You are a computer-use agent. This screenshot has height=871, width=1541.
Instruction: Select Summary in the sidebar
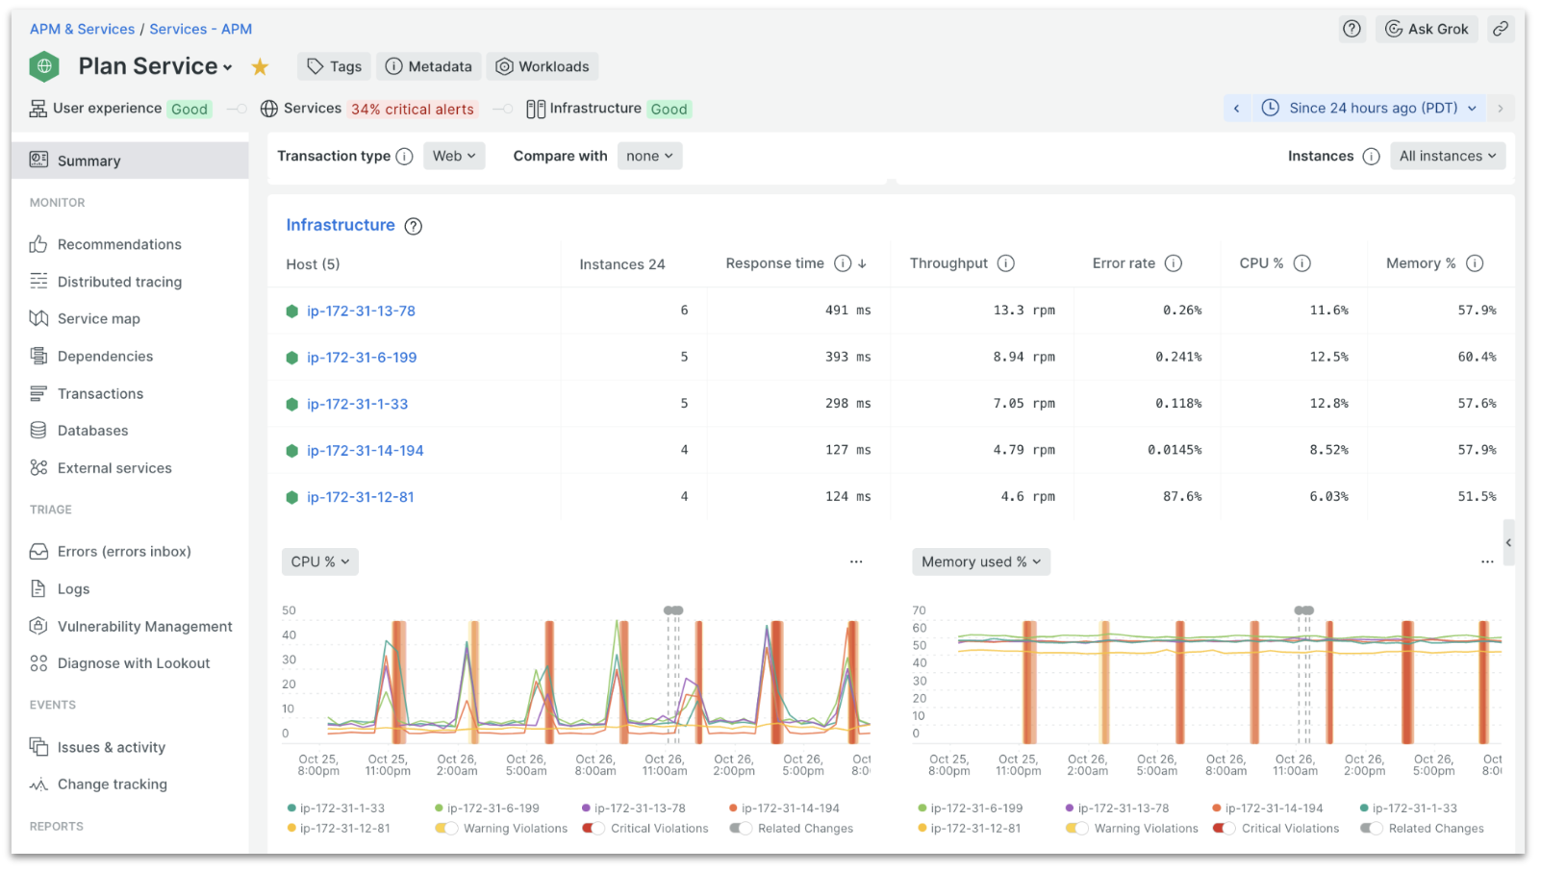pos(130,161)
